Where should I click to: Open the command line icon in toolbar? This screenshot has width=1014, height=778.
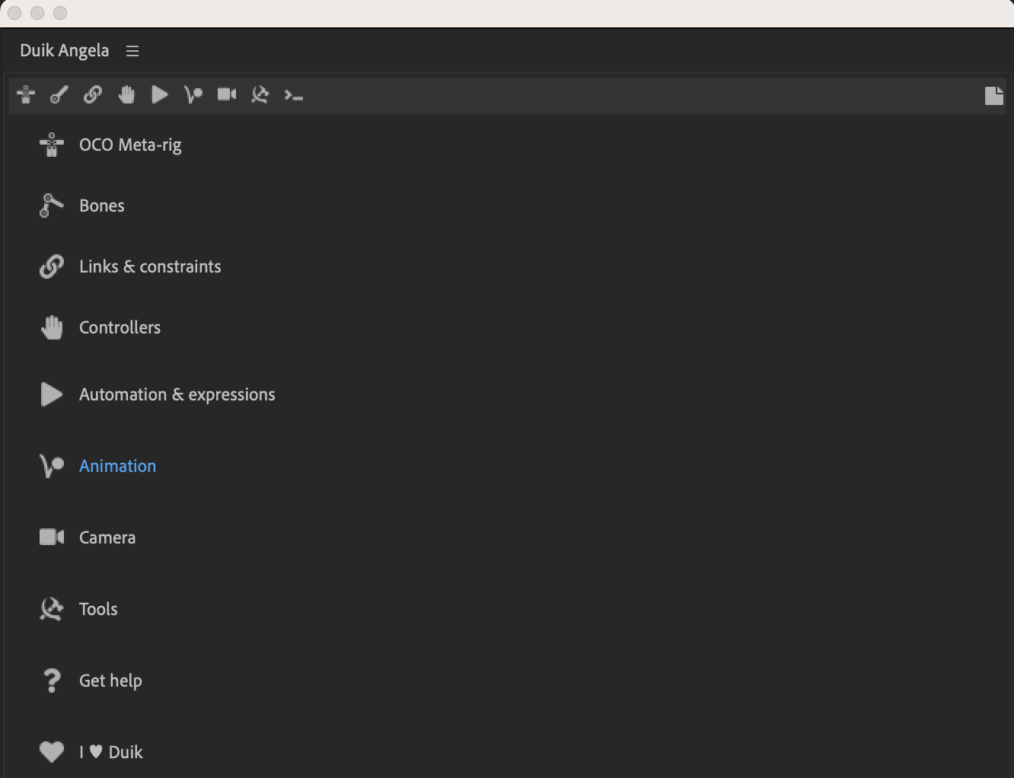click(294, 95)
